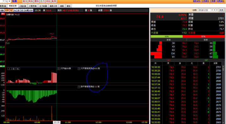Click the 內盤量 1162 value

coord(184,33)
